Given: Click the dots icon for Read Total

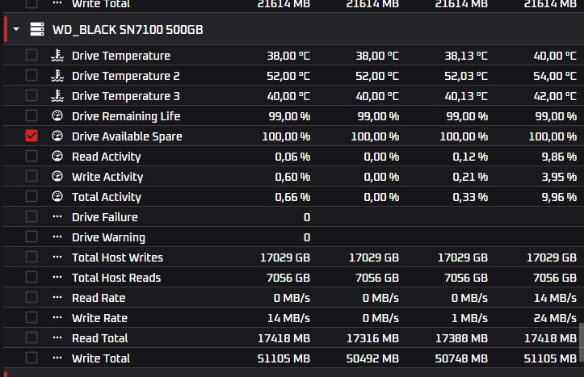Looking at the screenshot, I should tap(57, 337).
